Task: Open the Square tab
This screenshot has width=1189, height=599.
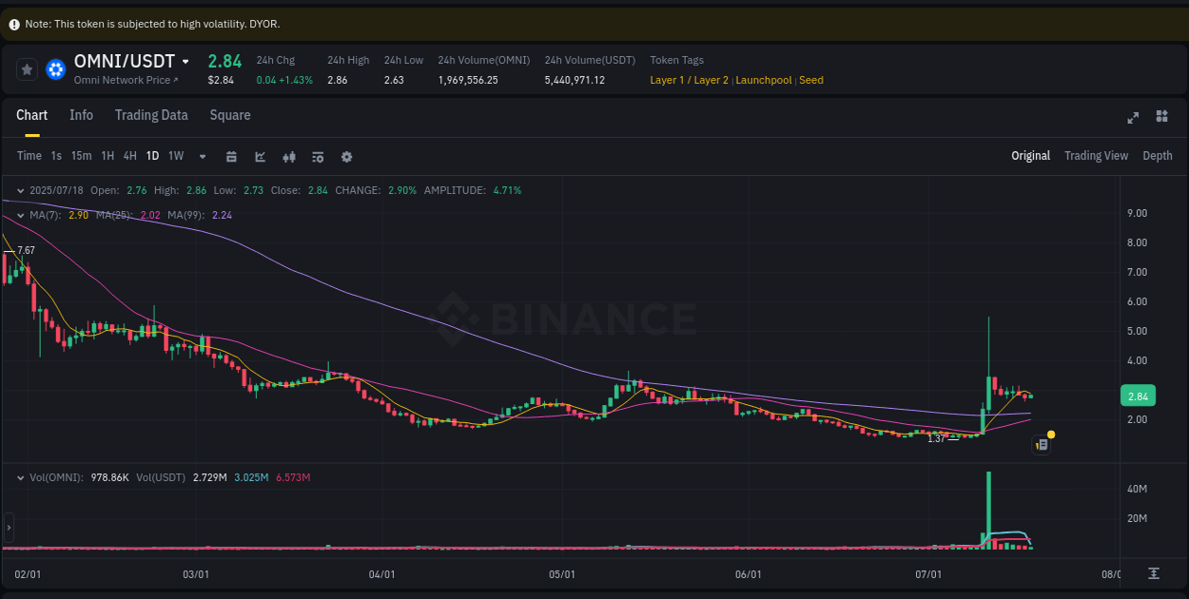Action: point(229,115)
